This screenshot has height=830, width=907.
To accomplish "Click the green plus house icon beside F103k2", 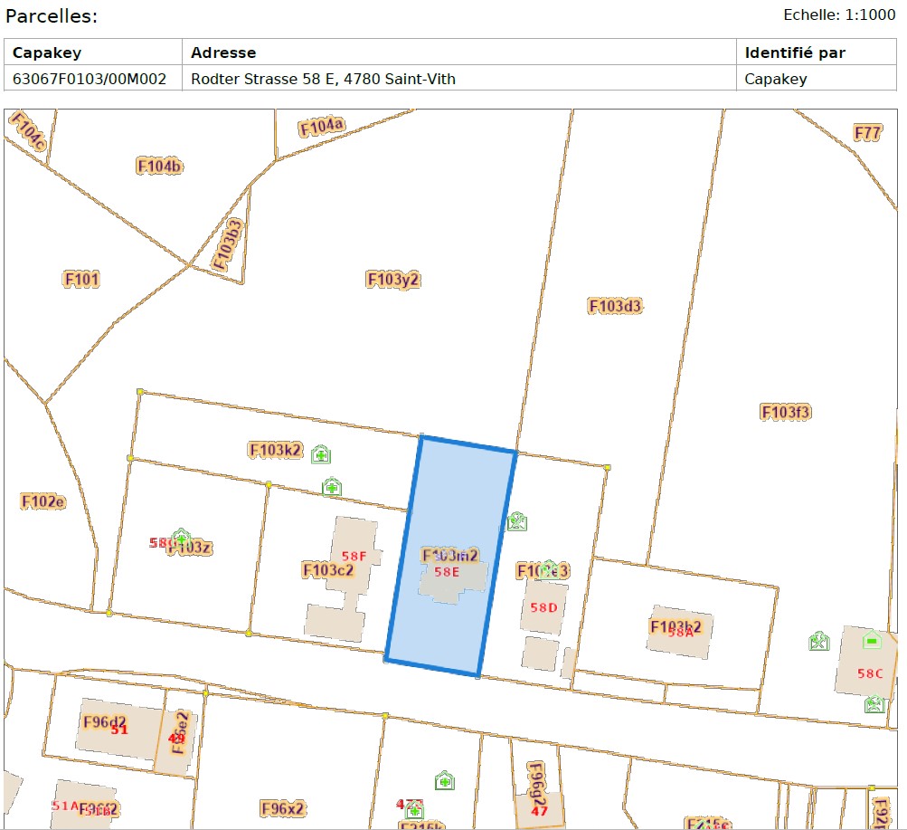I will tap(320, 454).
